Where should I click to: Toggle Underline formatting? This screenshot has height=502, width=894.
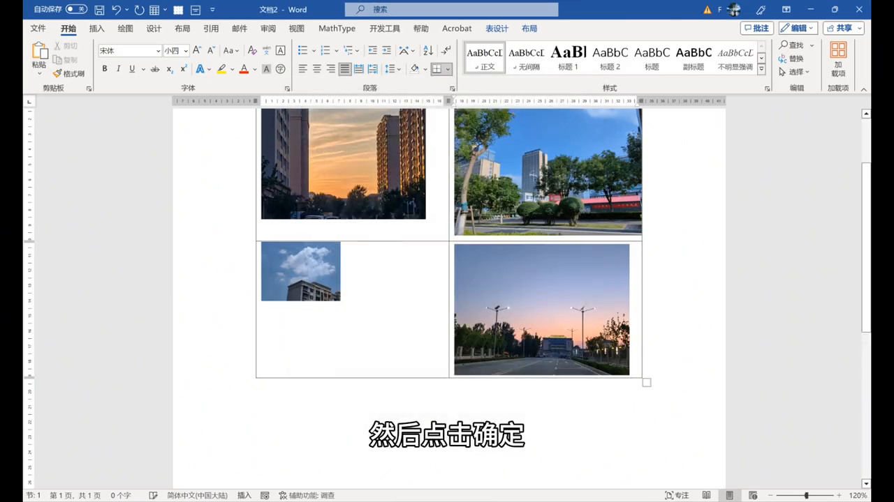(x=132, y=69)
